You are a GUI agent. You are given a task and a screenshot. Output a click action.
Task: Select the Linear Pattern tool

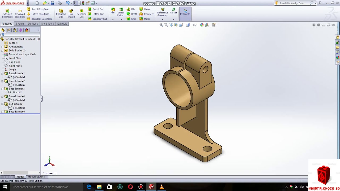[x=121, y=12]
